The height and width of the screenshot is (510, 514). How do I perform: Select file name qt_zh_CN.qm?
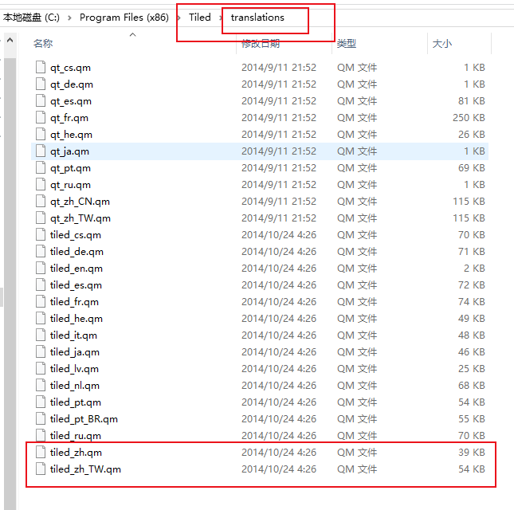(x=80, y=202)
